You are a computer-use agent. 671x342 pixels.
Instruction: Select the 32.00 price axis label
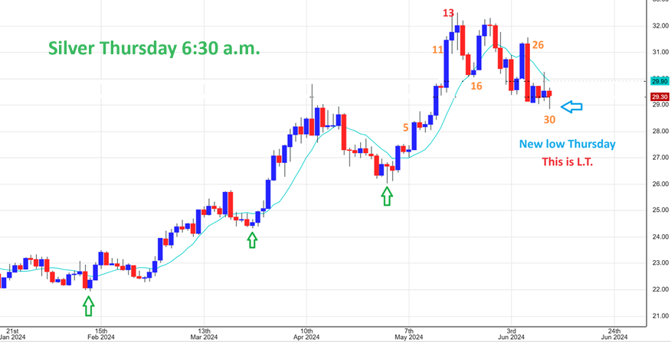[x=660, y=26]
